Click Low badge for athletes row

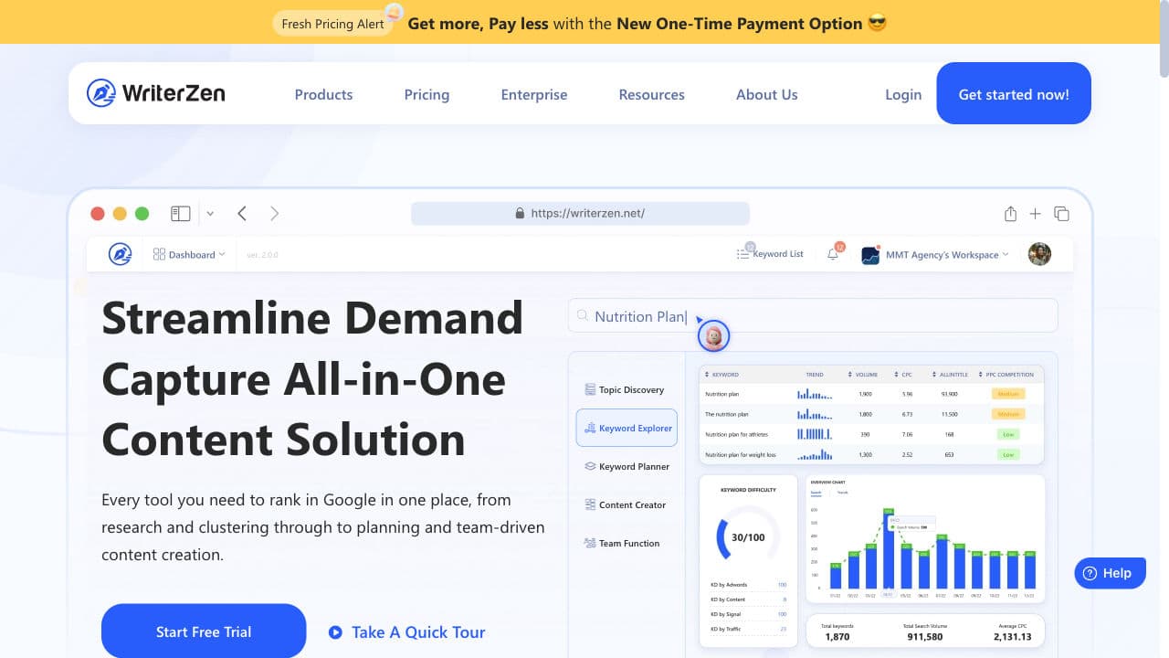pyautogui.click(x=1008, y=434)
